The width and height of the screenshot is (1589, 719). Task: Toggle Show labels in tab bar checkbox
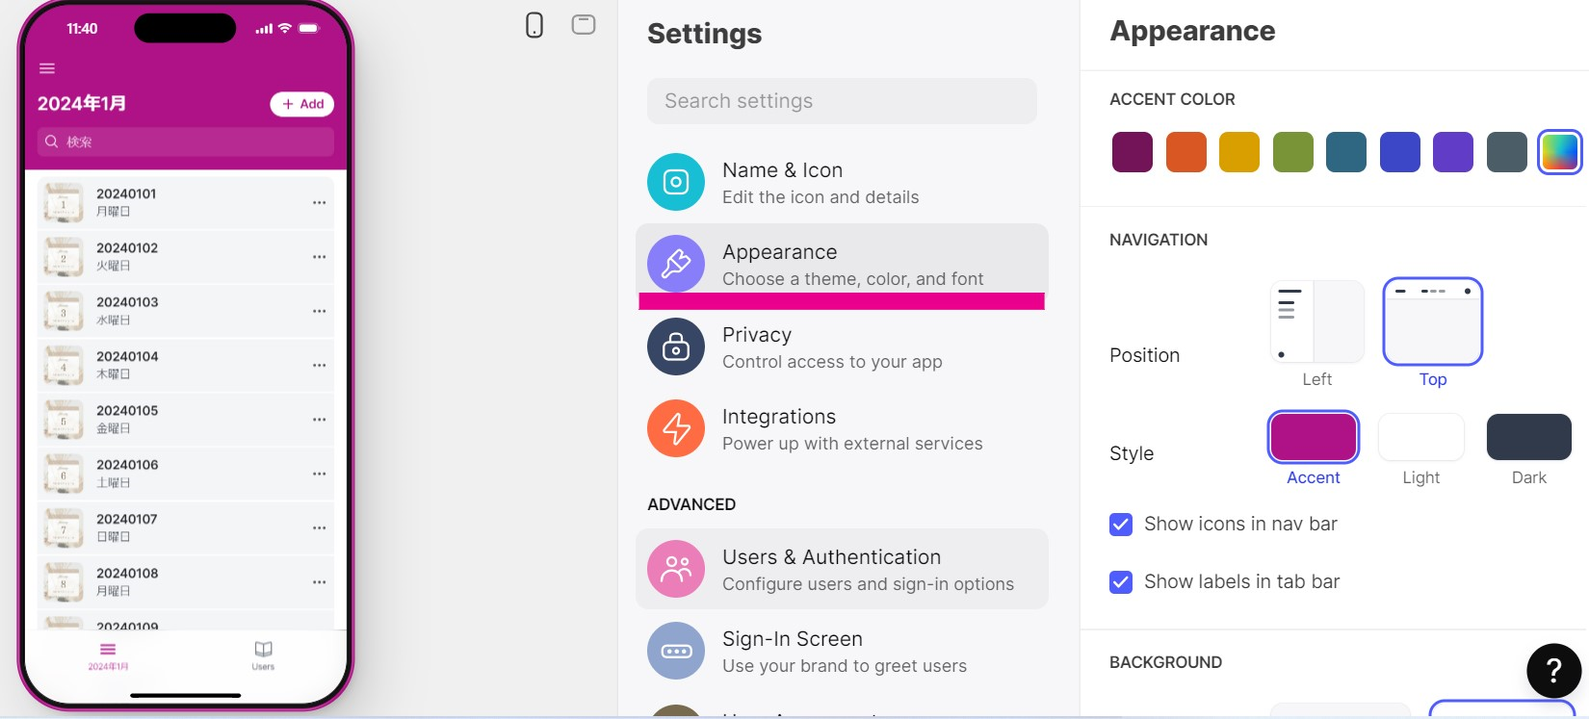[x=1121, y=582]
